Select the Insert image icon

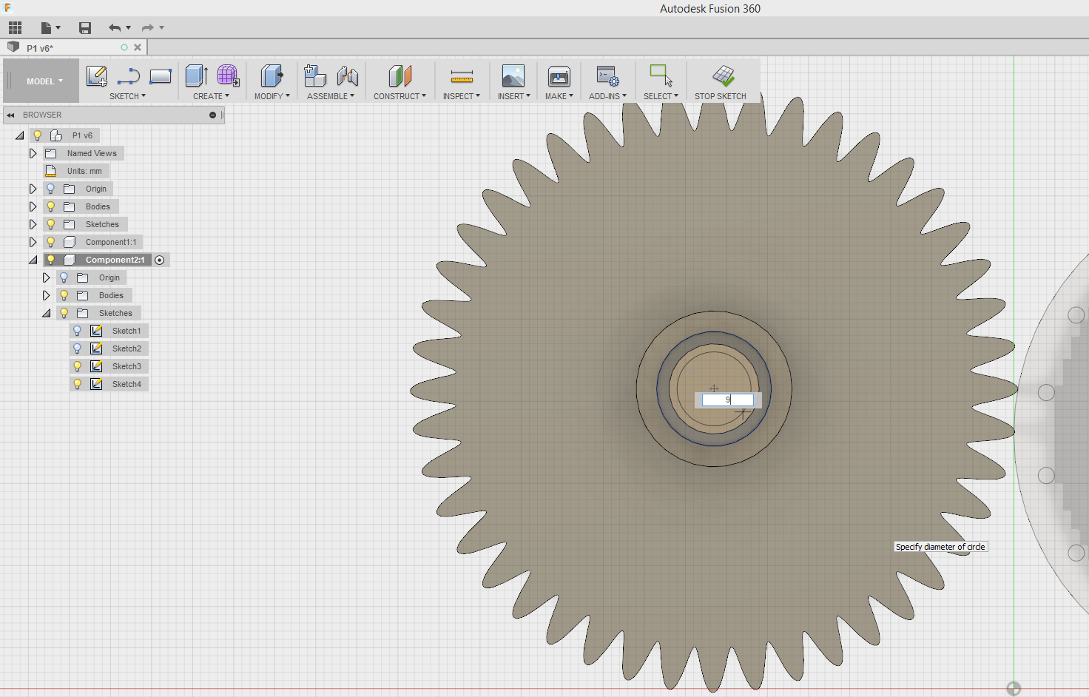tap(513, 75)
